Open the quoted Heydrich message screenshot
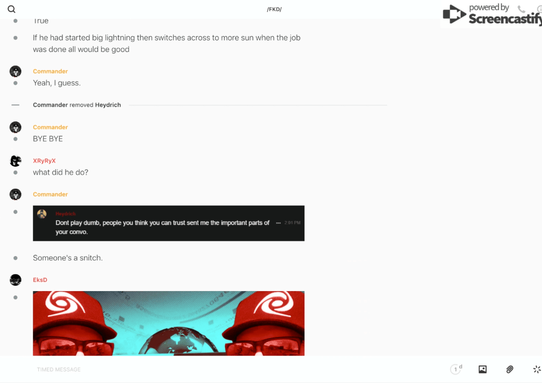 tap(169, 223)
